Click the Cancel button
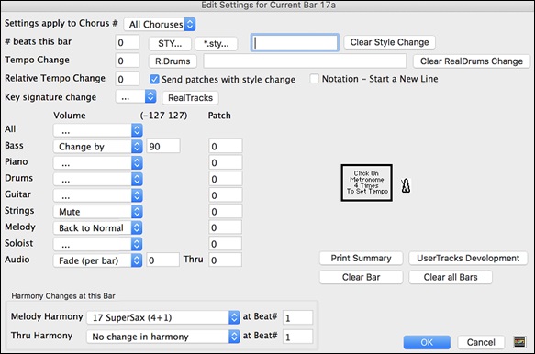The width and height of the screenshot is (535, 354). tap(481, 342)
